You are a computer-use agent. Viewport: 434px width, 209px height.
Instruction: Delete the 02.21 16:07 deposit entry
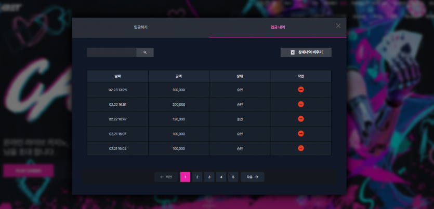point(301,133)
